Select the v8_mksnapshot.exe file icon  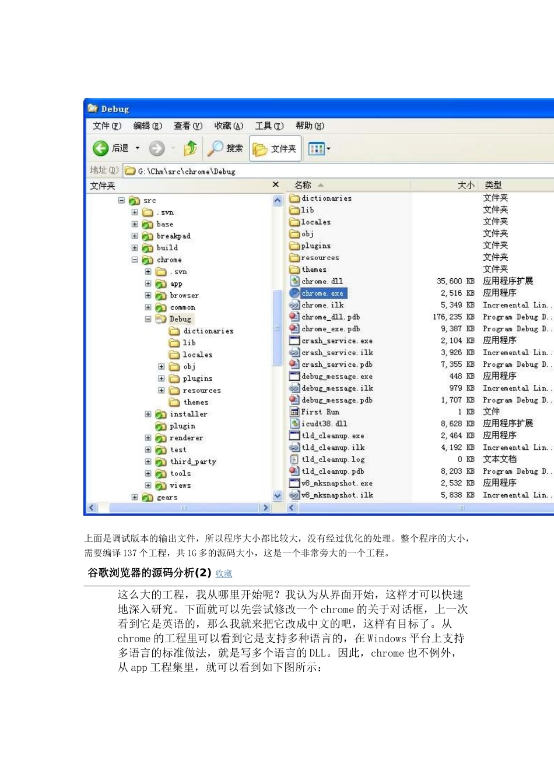point(295,483)
